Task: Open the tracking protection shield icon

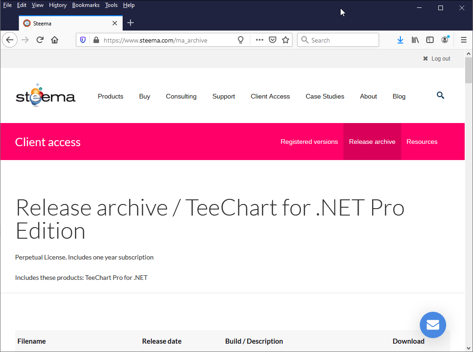Action: (x=83, y=40)
